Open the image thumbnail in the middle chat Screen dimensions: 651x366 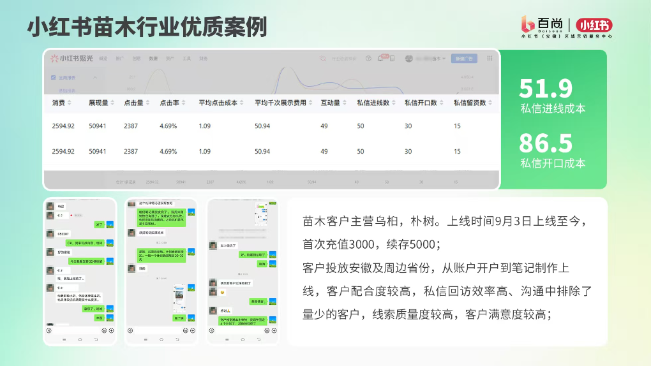point(180,299)
